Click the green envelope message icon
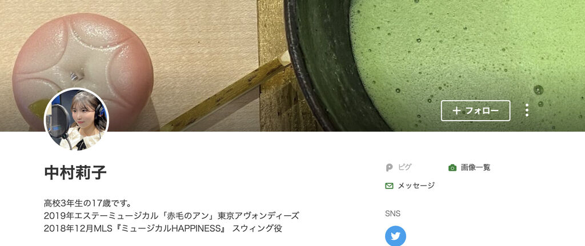The width and height of the screenshot is (585, 246). coord(389,186)
